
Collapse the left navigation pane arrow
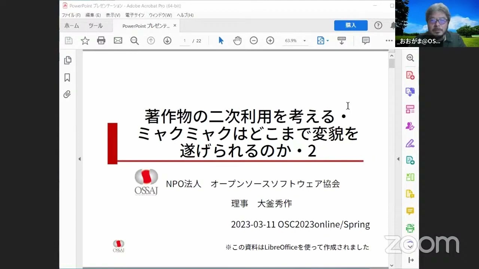(80, 158)
